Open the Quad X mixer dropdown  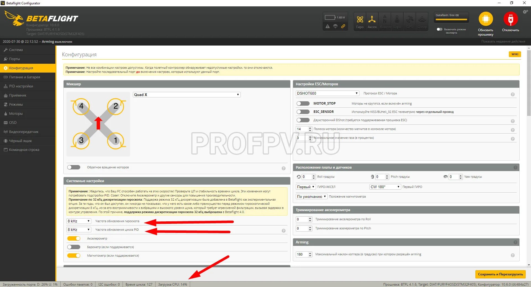click(x=187, y=95)
